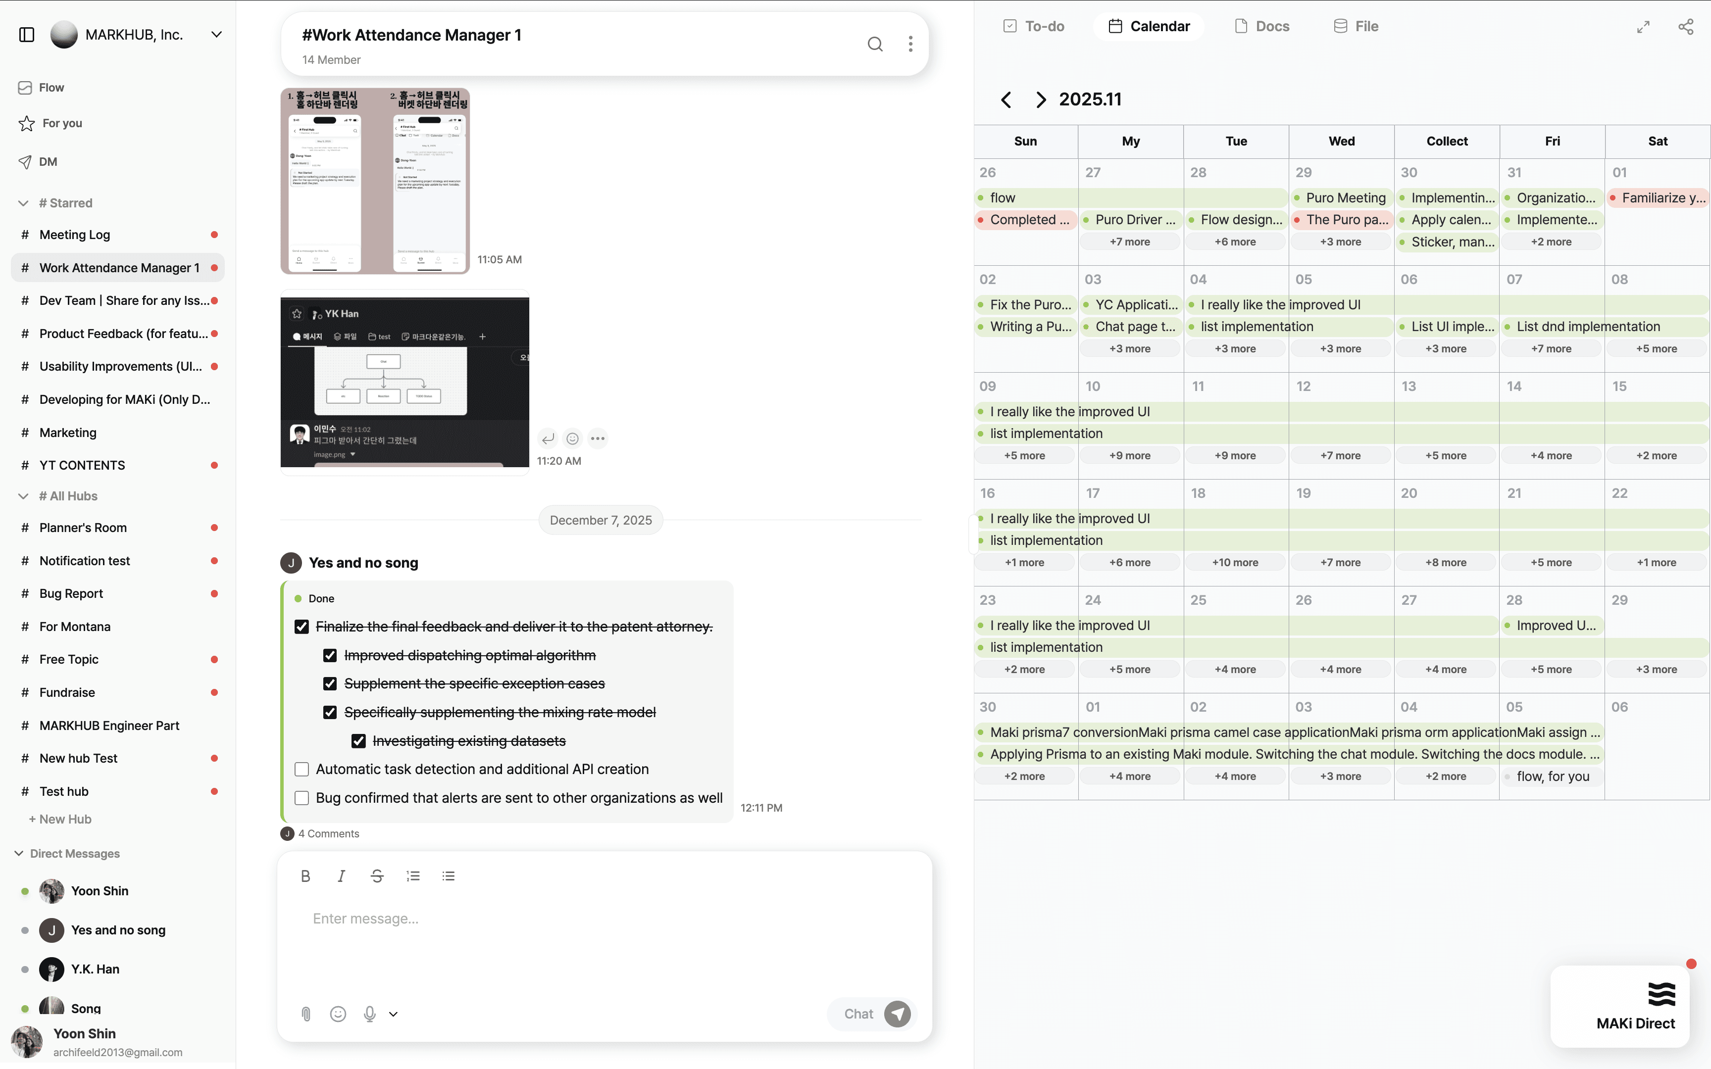Image resolution: width=1711 pixels, height=1069 pixels.
Task: Apply strikethrough formatting in message editor
Action: coord(377,876)
